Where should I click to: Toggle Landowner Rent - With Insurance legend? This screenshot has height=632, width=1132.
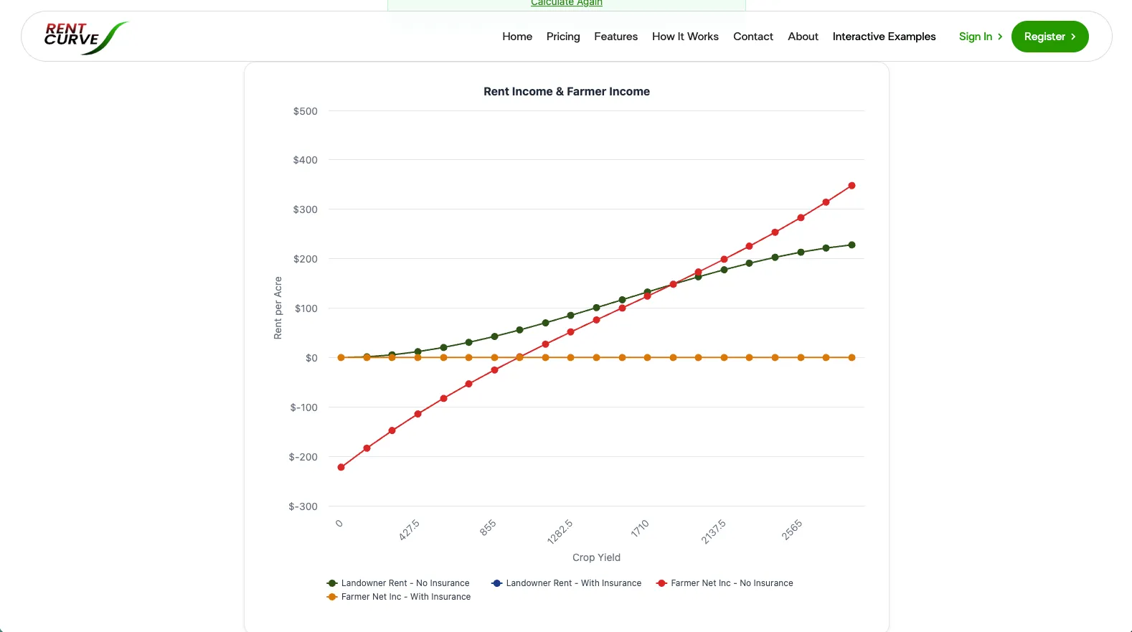[x=566, y=583]
